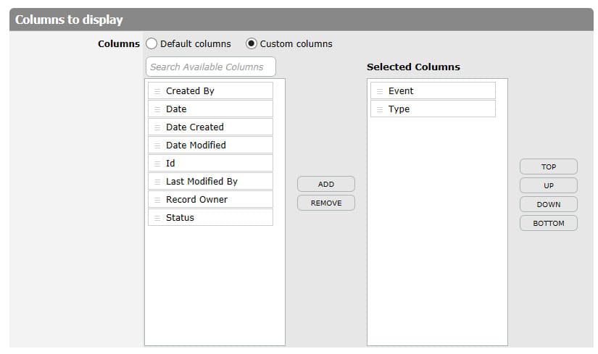Select Record Owner in available columns
Screen dimensions: 598x354
[x=210, y=199]
